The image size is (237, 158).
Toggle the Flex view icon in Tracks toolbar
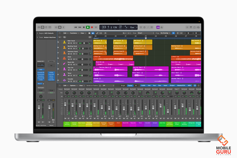[x=101, y=33]
